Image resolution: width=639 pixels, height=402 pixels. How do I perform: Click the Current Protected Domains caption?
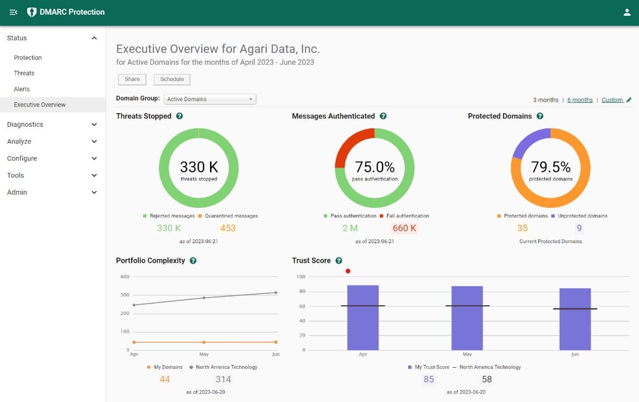point(551,242)
